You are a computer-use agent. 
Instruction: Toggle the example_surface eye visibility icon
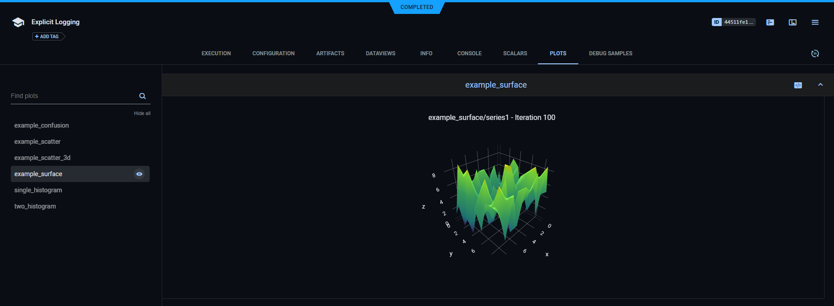coord(139,174)
